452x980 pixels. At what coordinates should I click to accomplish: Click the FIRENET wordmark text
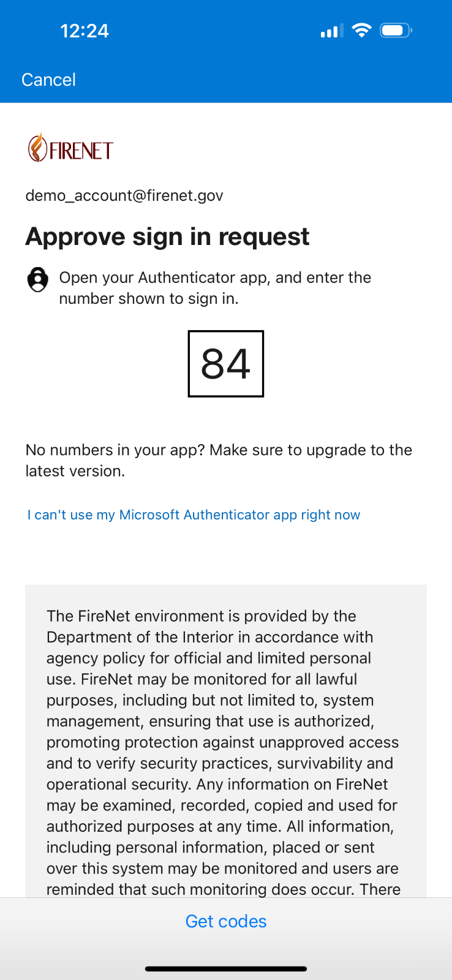(x=81, y=151)
